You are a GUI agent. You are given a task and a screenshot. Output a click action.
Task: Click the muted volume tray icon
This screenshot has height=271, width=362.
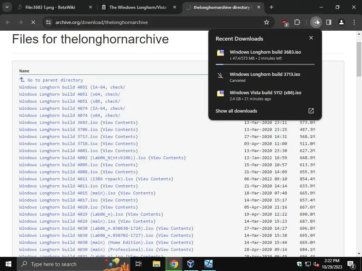(316, 264)
